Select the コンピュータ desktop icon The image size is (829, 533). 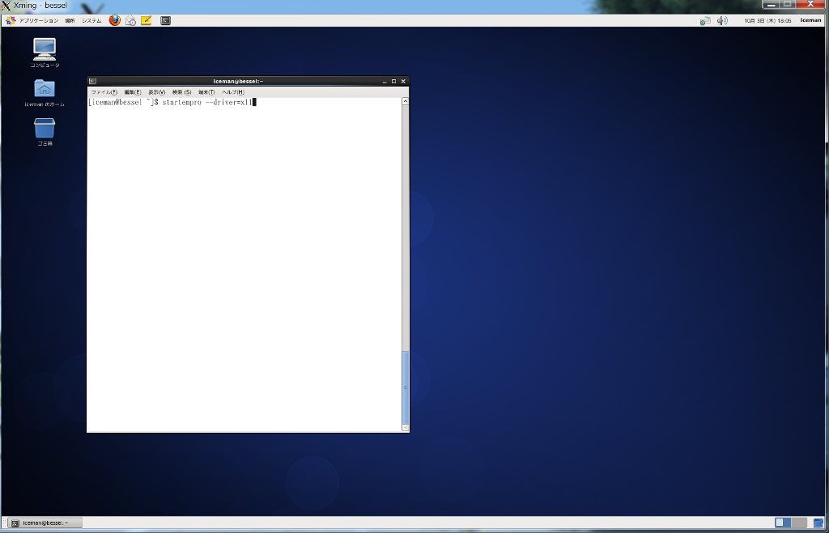(45, 53)
